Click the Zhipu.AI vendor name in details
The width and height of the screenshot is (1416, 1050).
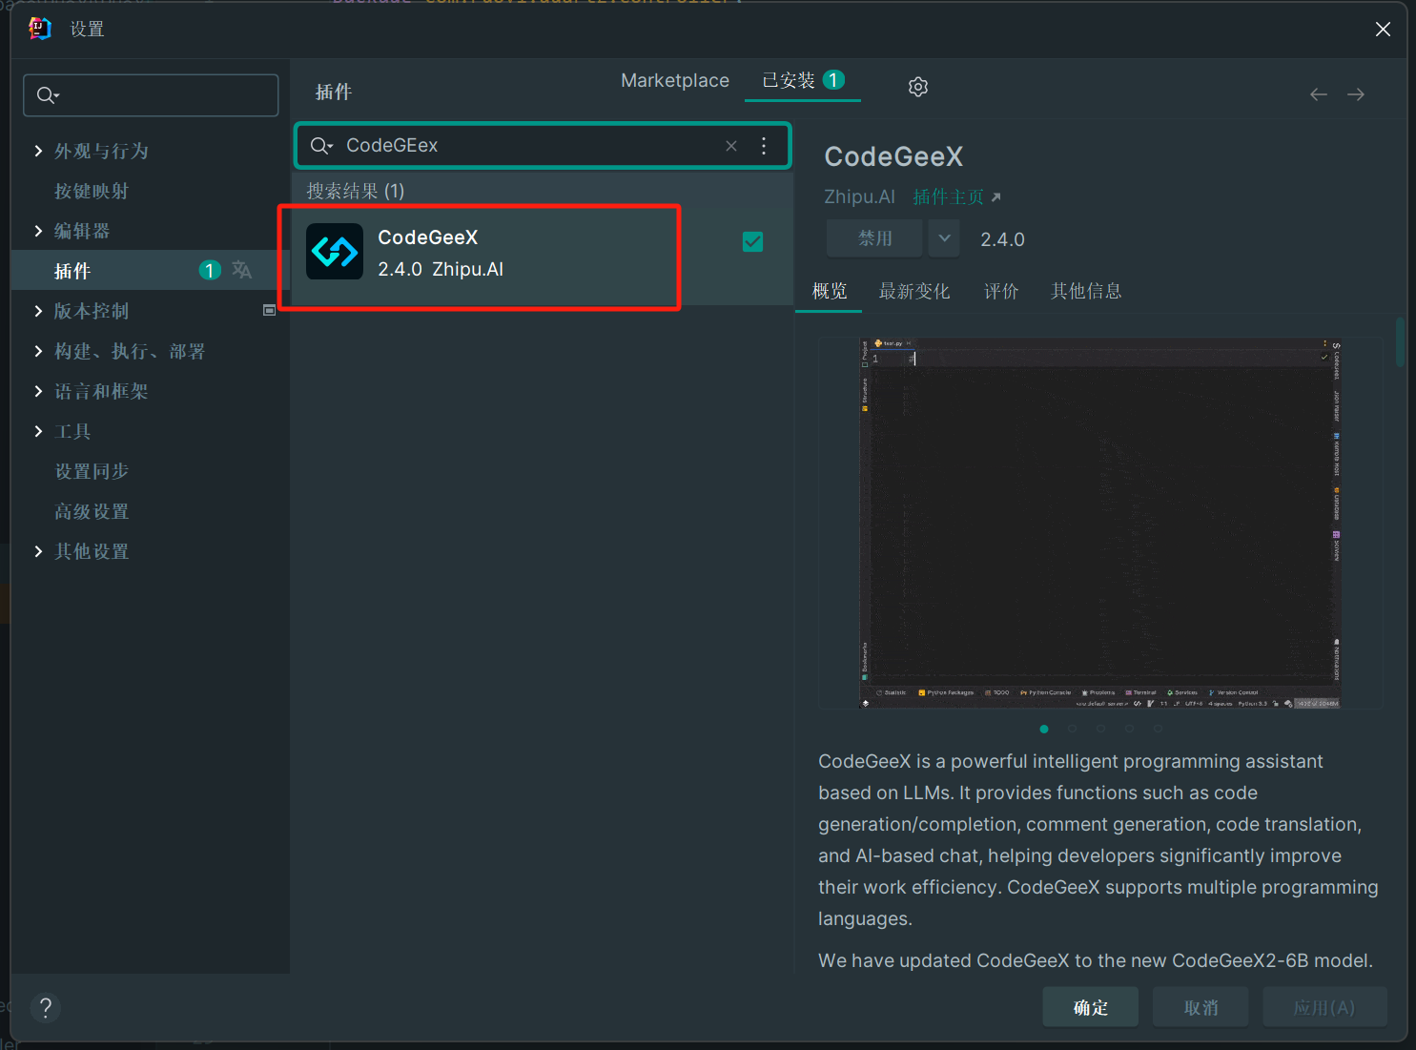click(859, 196)
